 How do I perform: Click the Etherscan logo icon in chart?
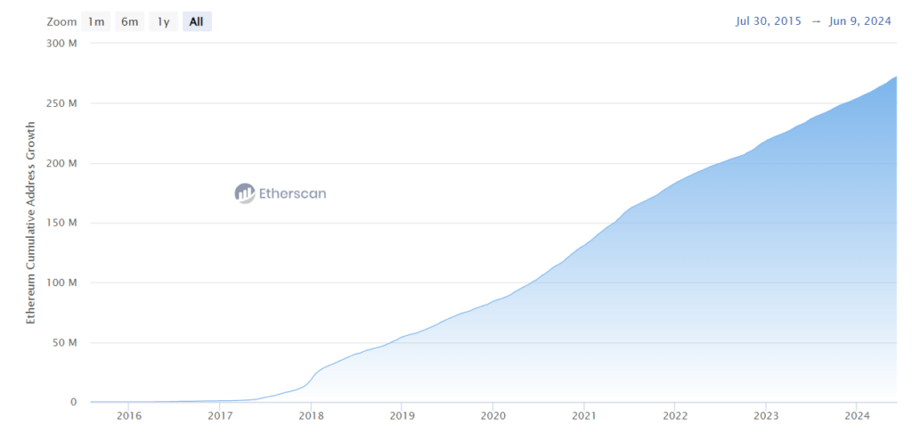(x=245, y=192)
